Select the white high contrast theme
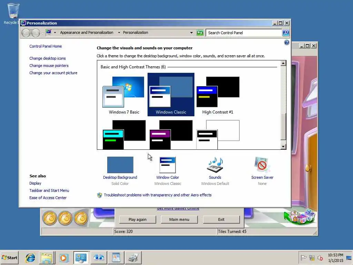Image resolution: width=353 pixels, height=265 pixels. (218, 135)
